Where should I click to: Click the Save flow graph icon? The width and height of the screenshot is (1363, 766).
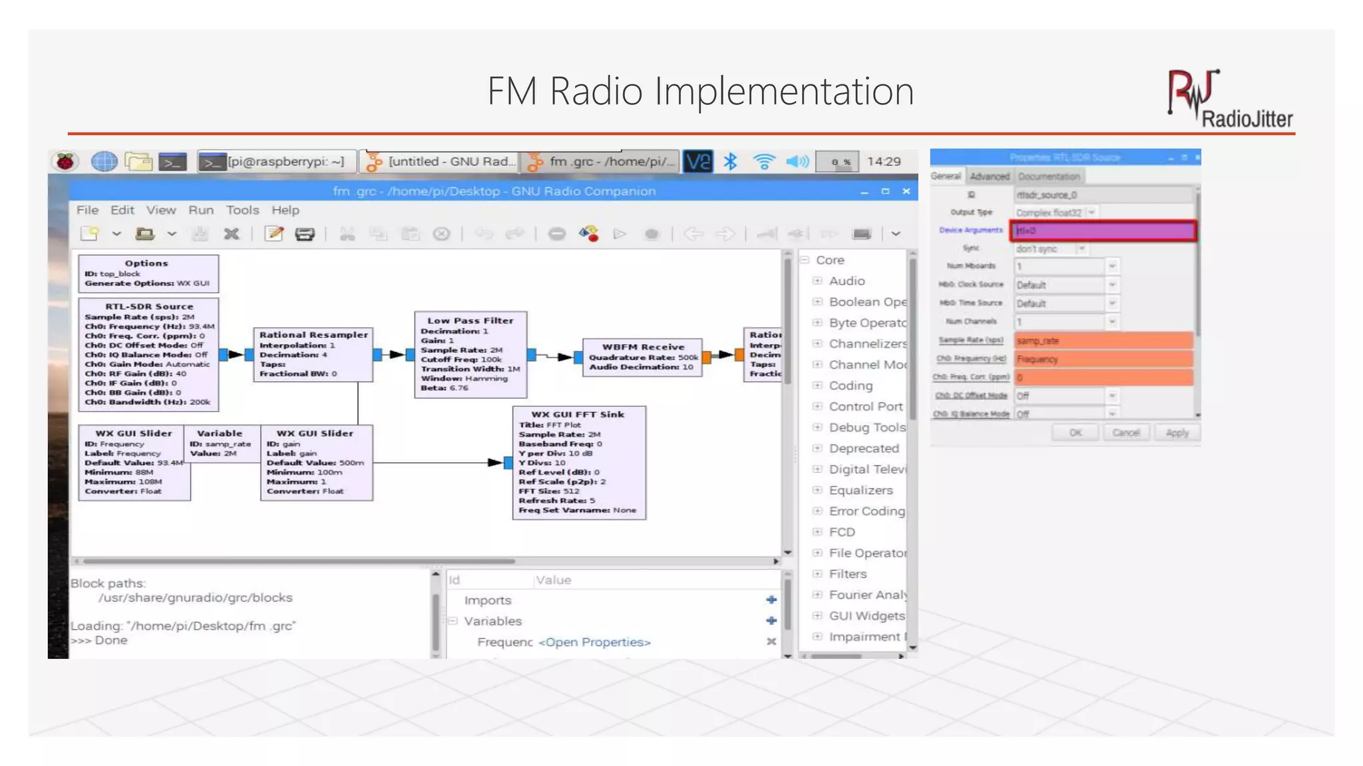pyautogui.click(x=200, y=233)
